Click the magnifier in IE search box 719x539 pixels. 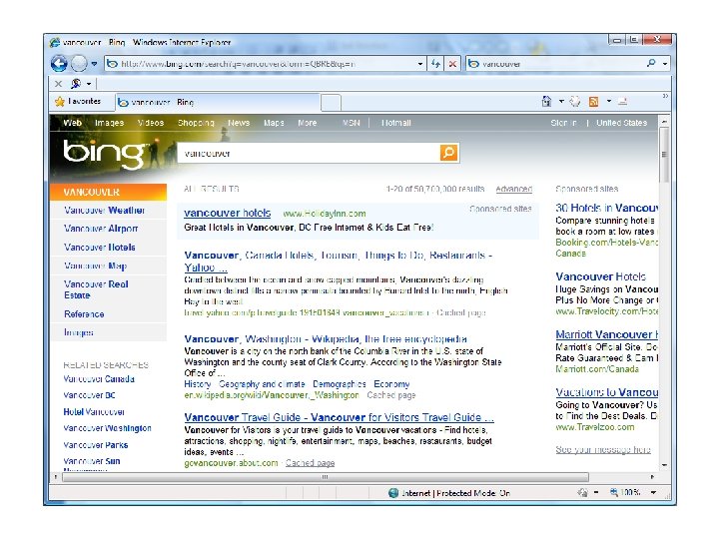coord(651,63)
